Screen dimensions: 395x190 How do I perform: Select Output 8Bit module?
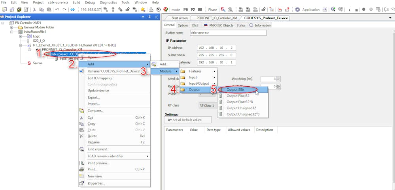click(243, 89)
